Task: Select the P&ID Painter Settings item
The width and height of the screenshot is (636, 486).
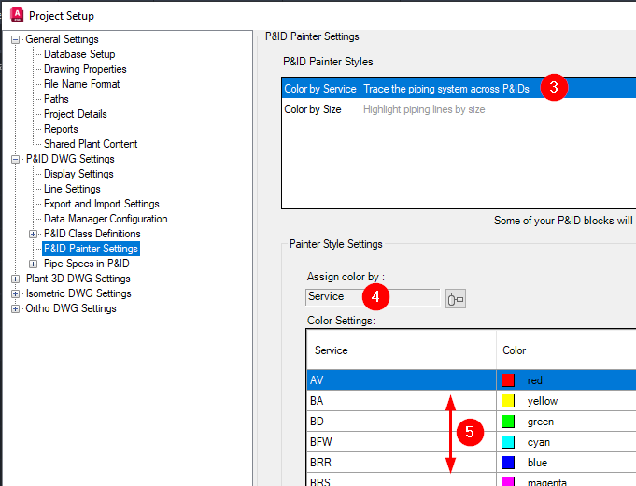Action: (x=91, y=249)
